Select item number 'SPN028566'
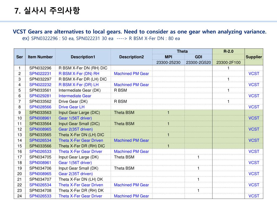The image size is (277, 208). (40, 107)
